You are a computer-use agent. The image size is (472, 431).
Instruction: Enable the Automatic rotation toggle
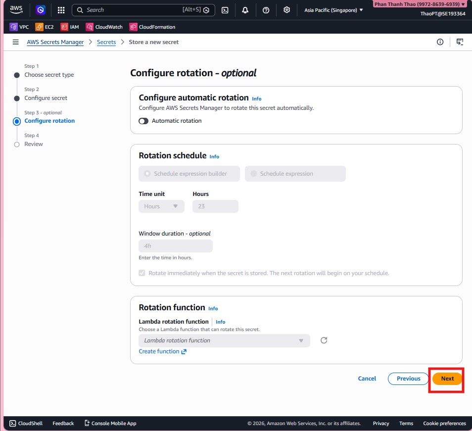(x=143, y=121)
